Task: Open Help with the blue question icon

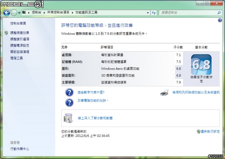Action: coord(220,20)
